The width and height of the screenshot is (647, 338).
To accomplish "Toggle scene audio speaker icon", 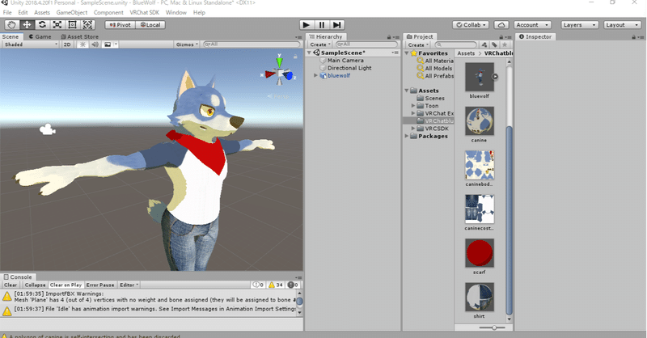I will point(95,44).
